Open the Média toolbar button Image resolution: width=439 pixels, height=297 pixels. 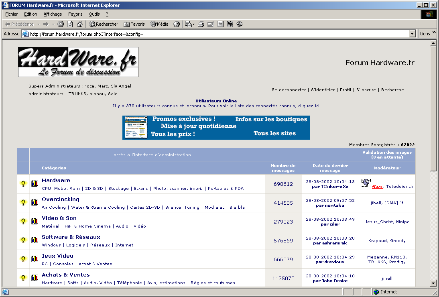point(159,24)
